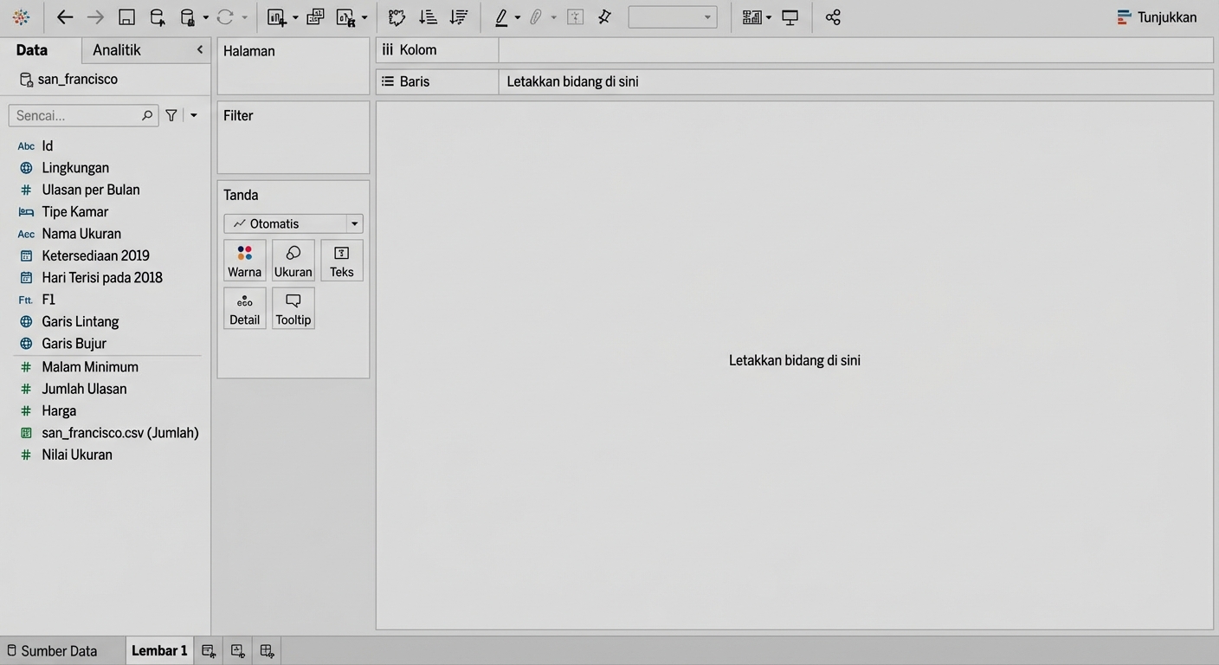This screenshot has height=665, width=1219.
Task: Click the Ukuran marks button
Action: tap(293, 261)
